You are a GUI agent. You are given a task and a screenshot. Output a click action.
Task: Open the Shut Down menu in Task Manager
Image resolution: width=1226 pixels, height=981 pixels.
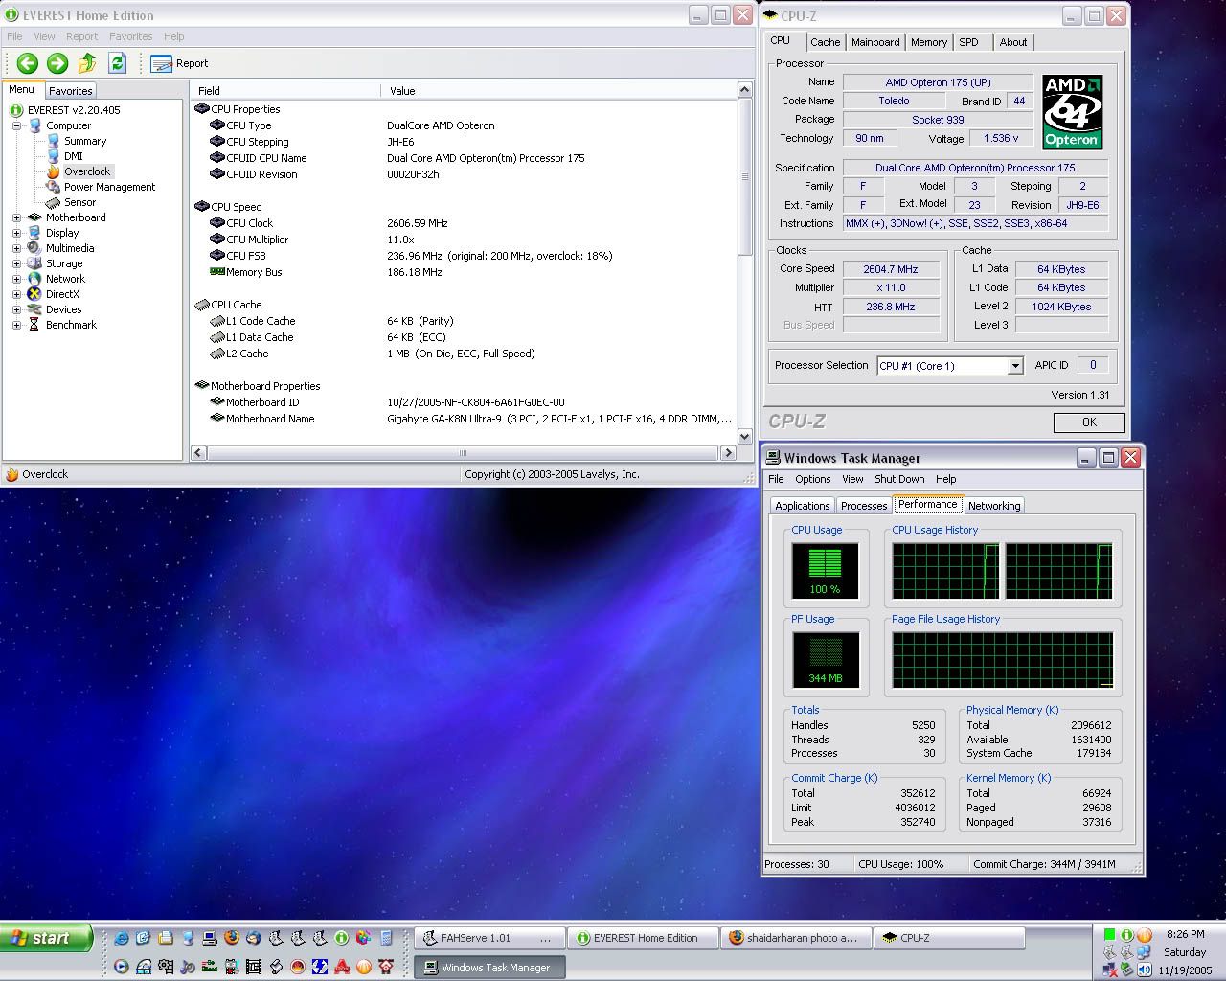click(x=898, y=479)
